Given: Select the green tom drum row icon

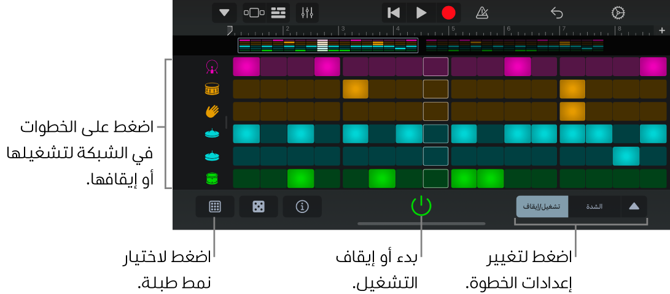Looking at the screenshot, I should click(212, 178).
